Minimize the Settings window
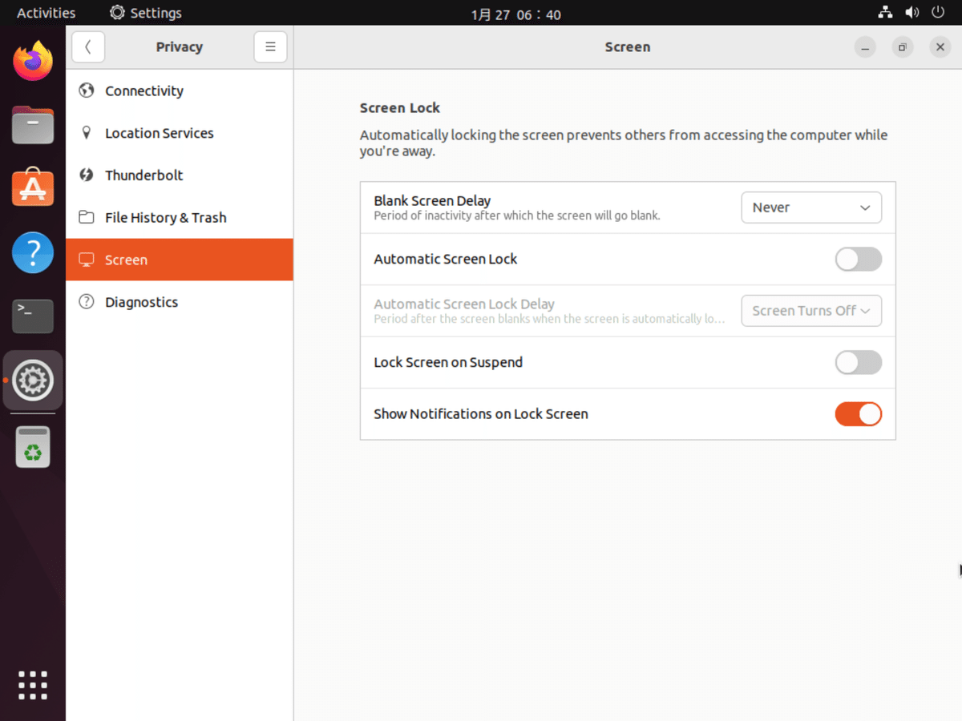962x721 pixels. (x=865, y=47)
